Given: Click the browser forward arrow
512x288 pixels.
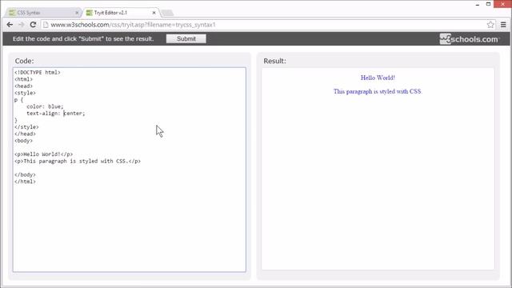Looking at the screenshot, I should (22, 25).
